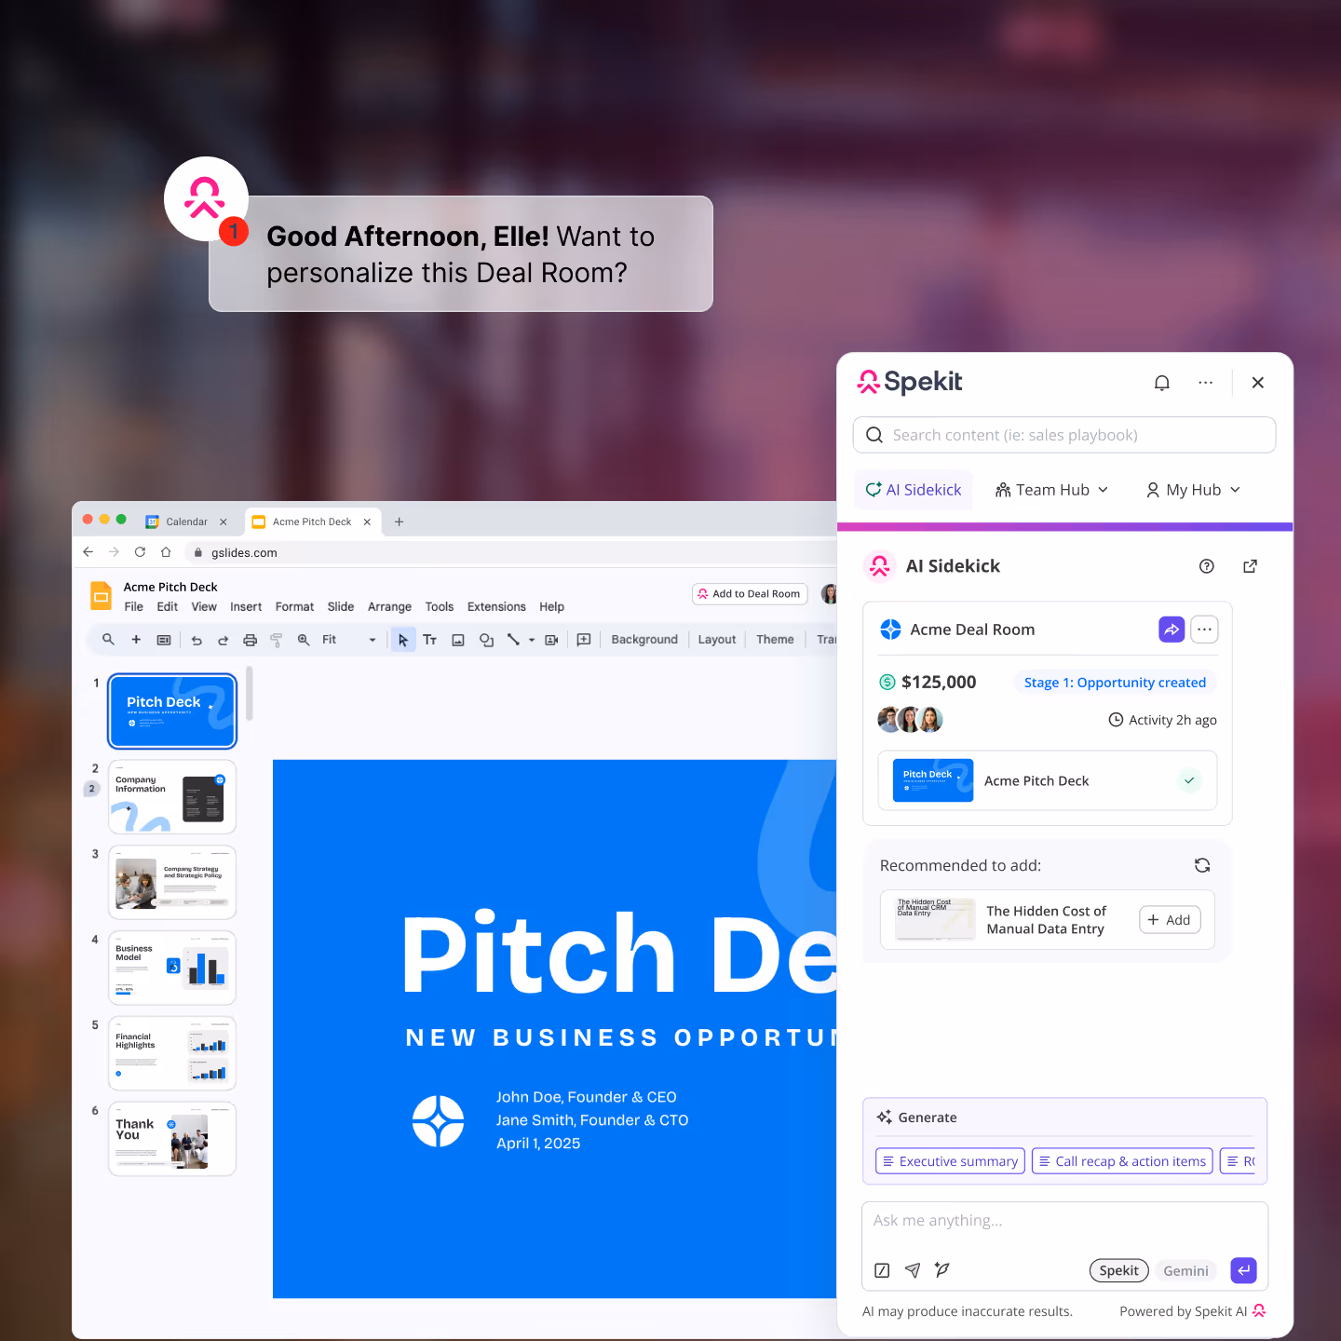
Task: Close the Acme Pitch Deck browser tab
Action: [367, 521]
